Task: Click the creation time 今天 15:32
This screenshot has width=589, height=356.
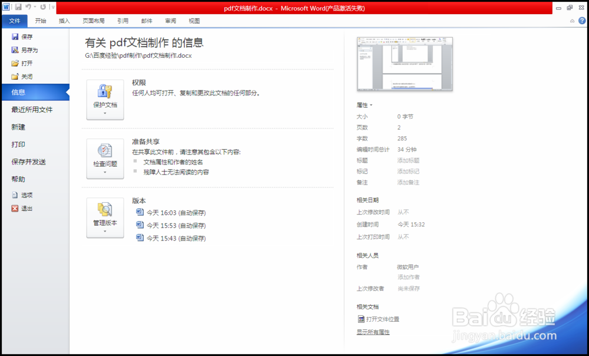Action: 411,225
